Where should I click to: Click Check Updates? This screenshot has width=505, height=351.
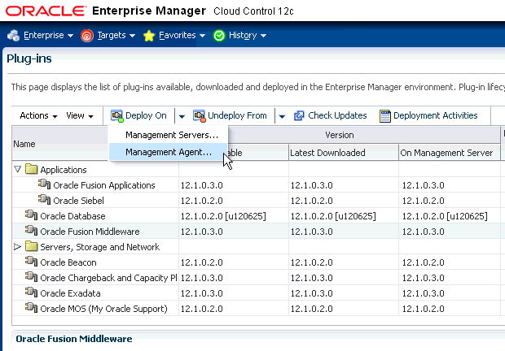click(331, 115)
